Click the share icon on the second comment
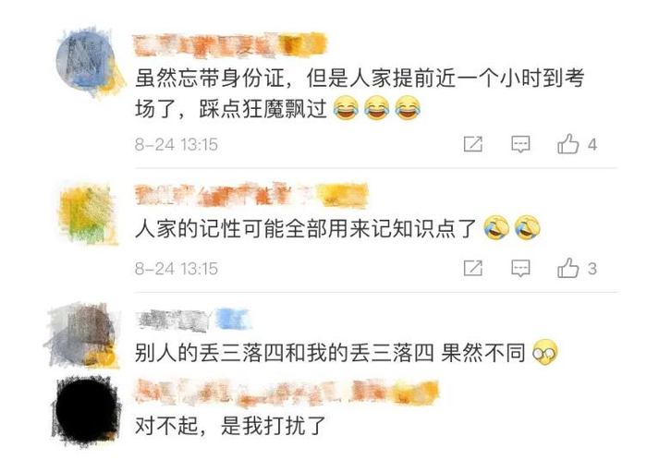647x472 pixels. 473,269
